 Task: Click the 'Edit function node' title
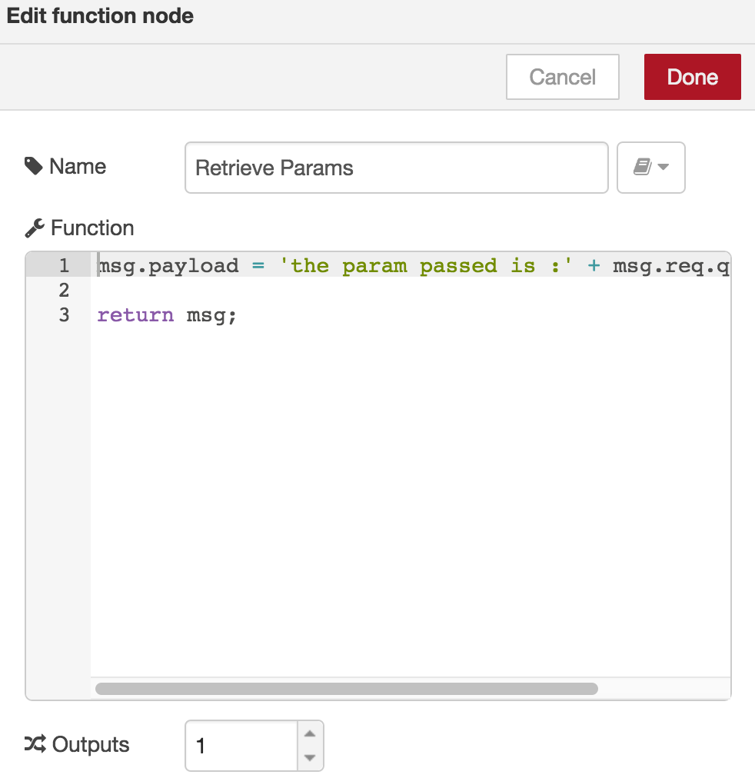(100, 16)
